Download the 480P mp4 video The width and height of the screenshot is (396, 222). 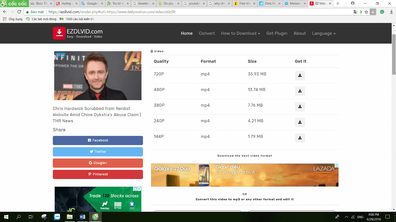tap(300, 91)
